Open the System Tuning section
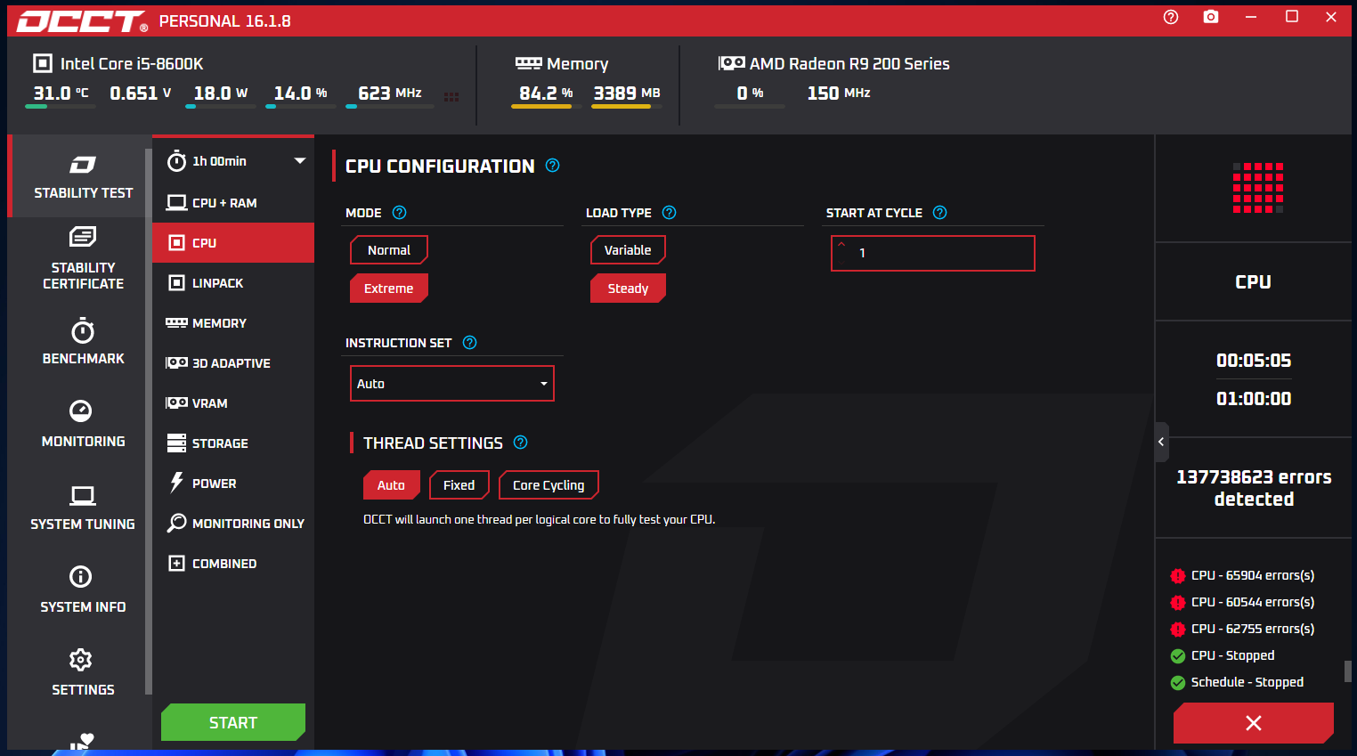1357x756 pixels. (83, 508)
